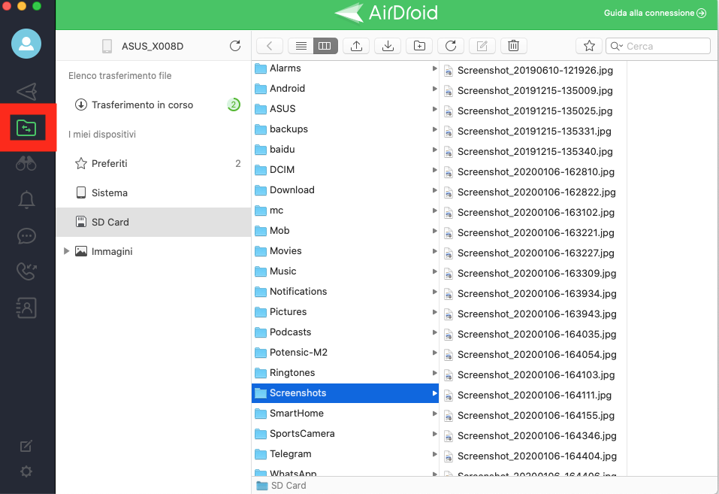Open the Podcasts folder
The image size is (719, 494).
point(346,332)
